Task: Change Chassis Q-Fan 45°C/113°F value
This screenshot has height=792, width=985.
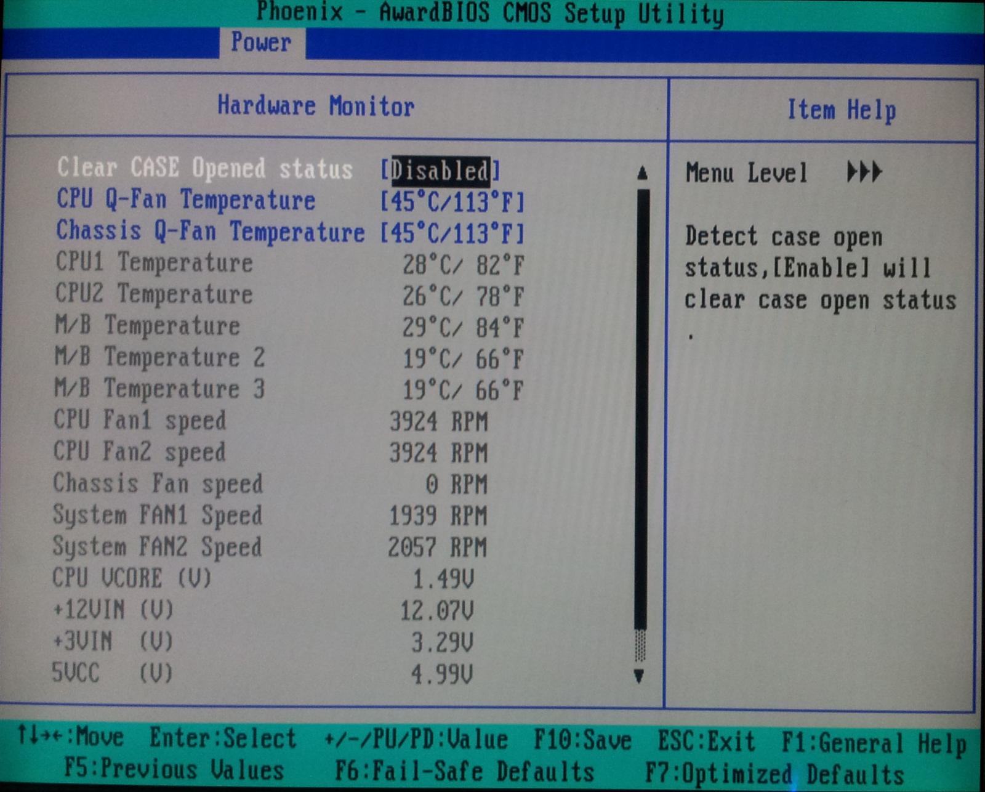Action: click(x=452, y=233)
